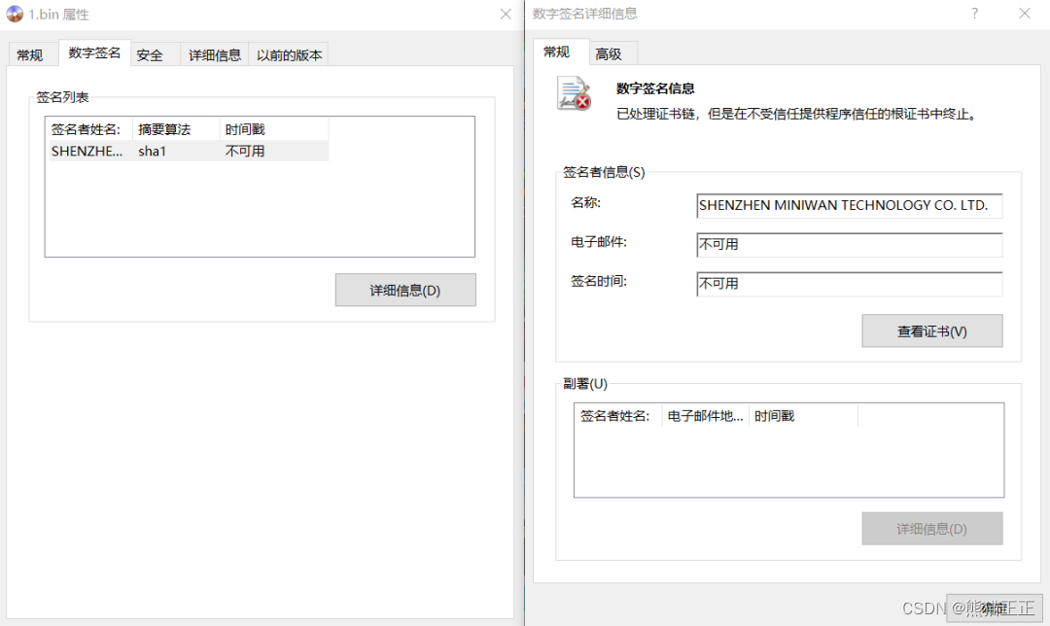Click the 查看证书(V) button
This screenshot has height=626, width=1050.
(x=932, y=330)
